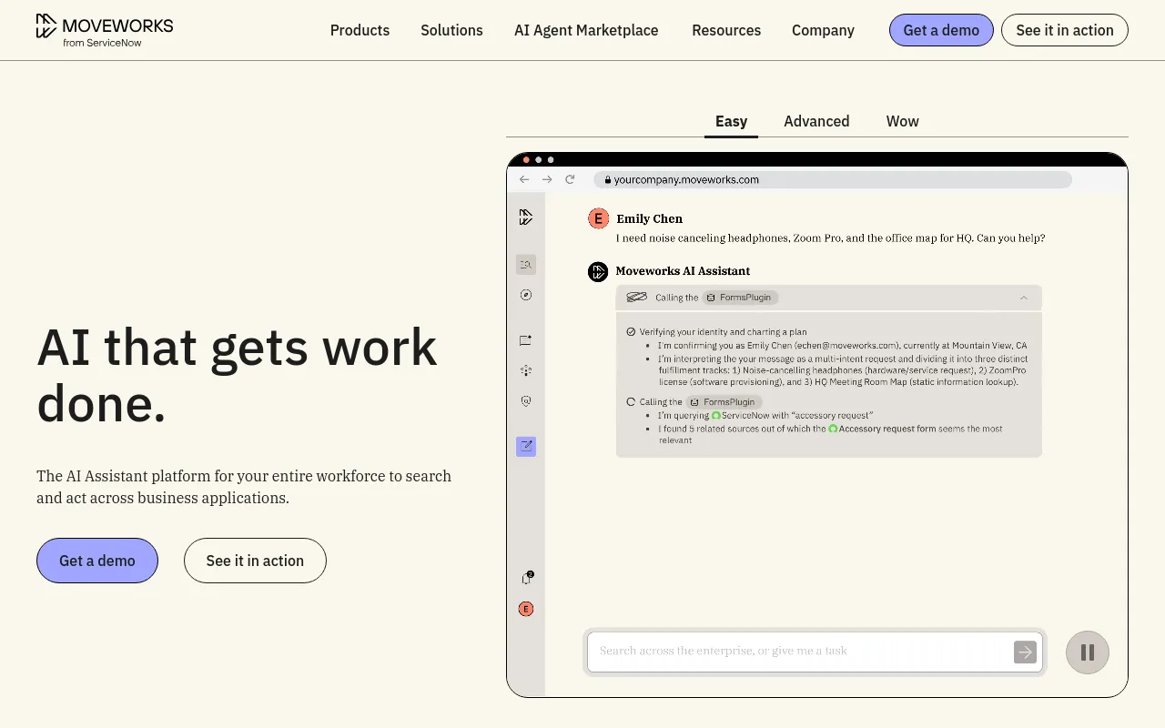Click the demo browser reload icon
The height and width of the screenshot is (728, 1165).
pyautogui.click(x=570, y=179)
